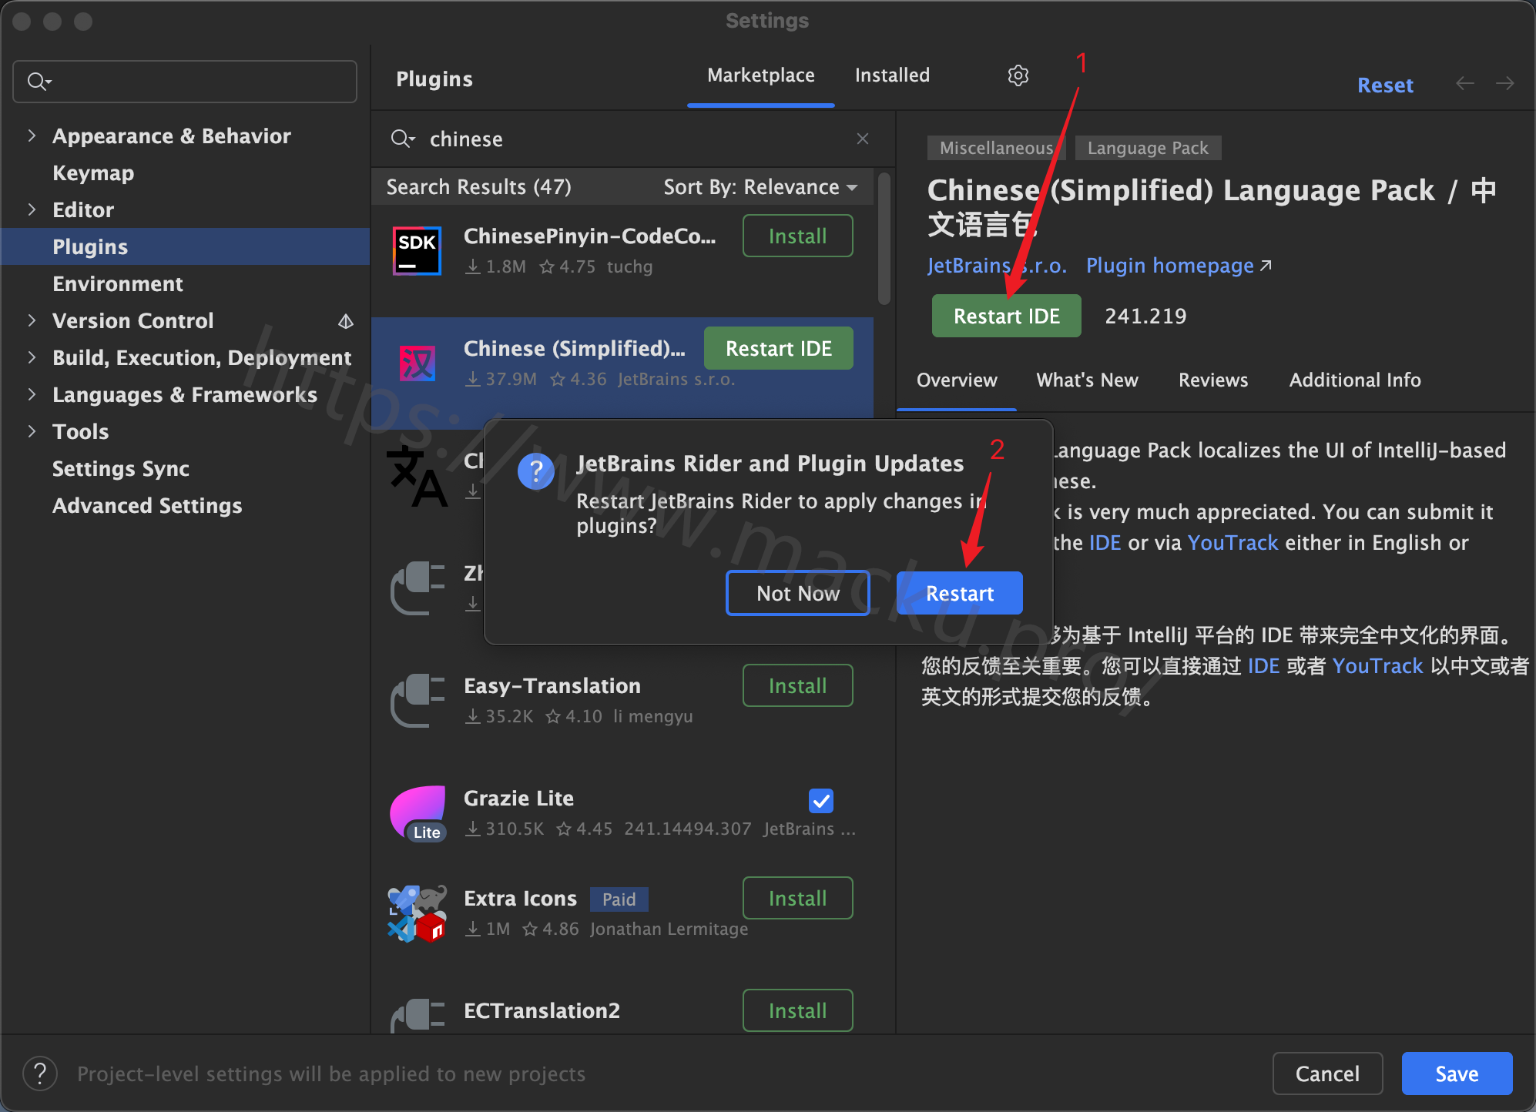
Task: Click Restart IDE in the plugin list row
Action: point(779,348)
